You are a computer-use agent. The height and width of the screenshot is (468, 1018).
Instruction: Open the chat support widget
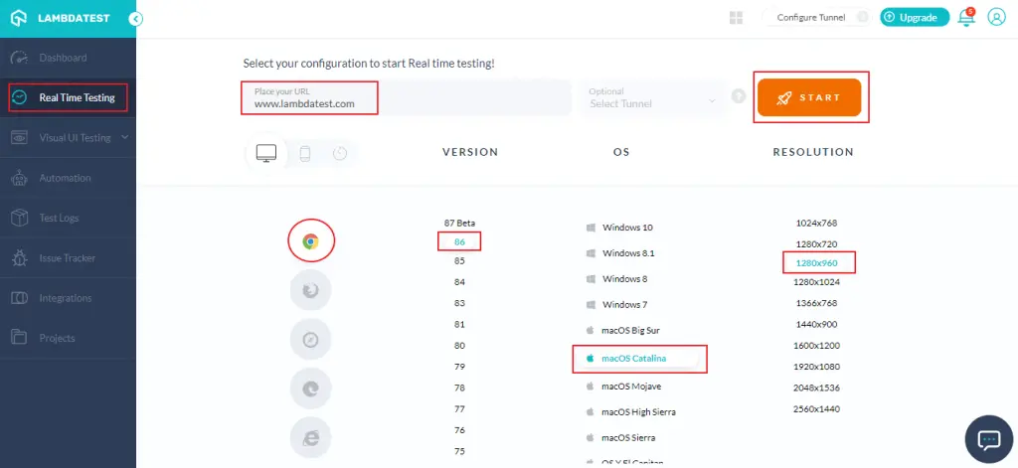pyautogui.click(x=989, y=439)
